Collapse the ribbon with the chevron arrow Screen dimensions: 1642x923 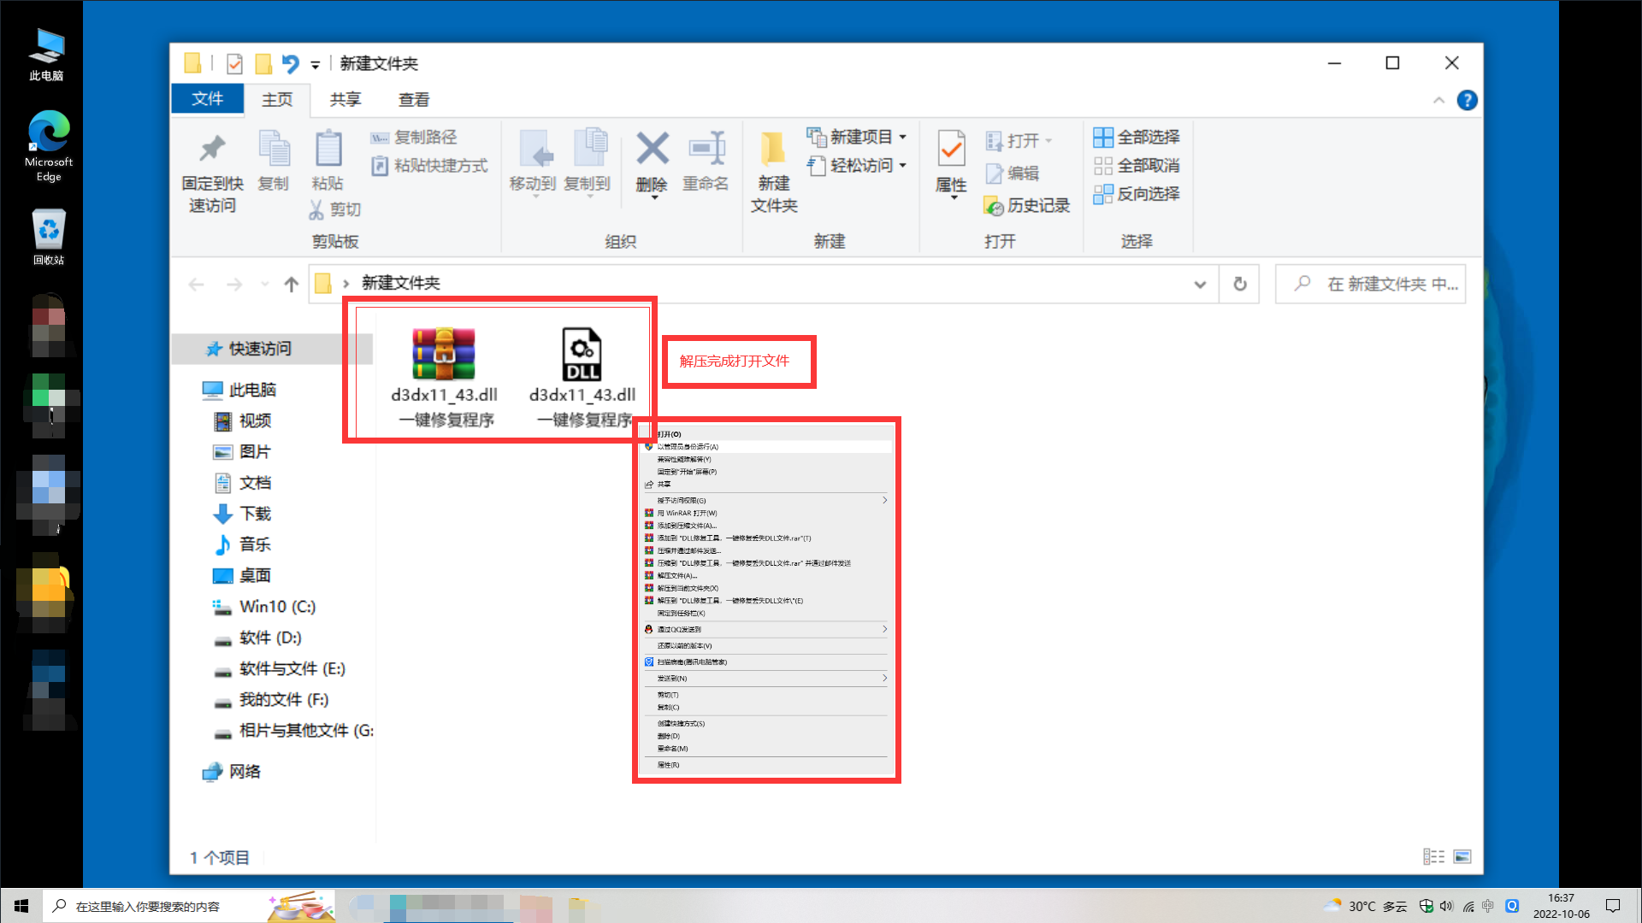tap(1438, 100)
